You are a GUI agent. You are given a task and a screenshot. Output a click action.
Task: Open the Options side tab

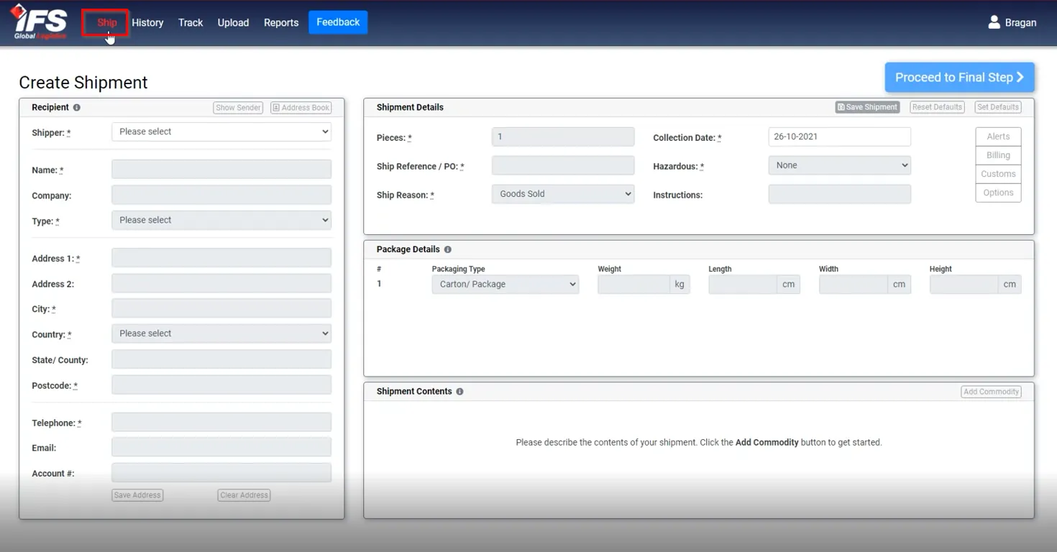998,193
